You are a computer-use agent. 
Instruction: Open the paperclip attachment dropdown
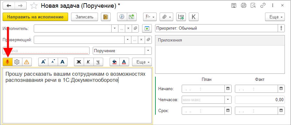click(166, 17)
